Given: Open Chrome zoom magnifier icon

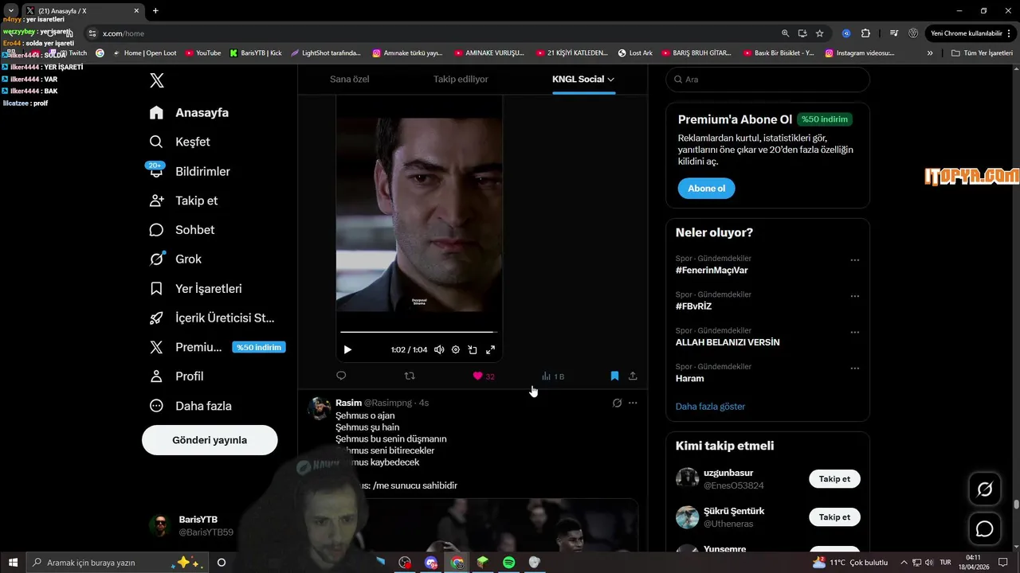Looking at the screenshot, I should pyautogui.click(x=785, y=33).
